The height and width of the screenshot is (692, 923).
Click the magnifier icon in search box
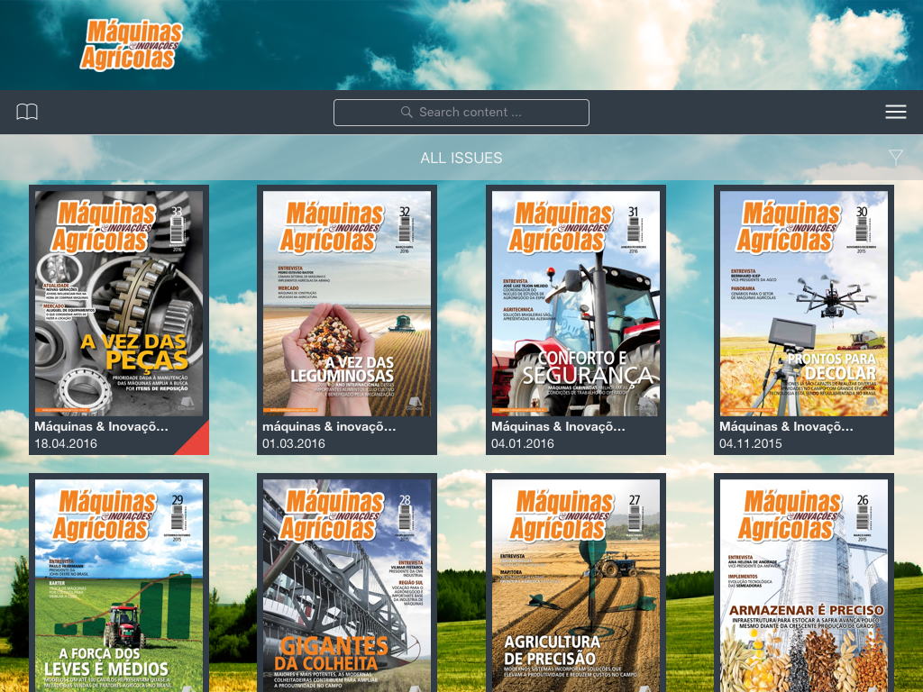click(407, 112)
